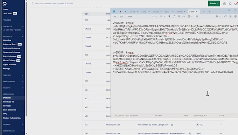This screenshot has width=238, height=135.
Task: Open the help question mark icon
Action: 224,3
